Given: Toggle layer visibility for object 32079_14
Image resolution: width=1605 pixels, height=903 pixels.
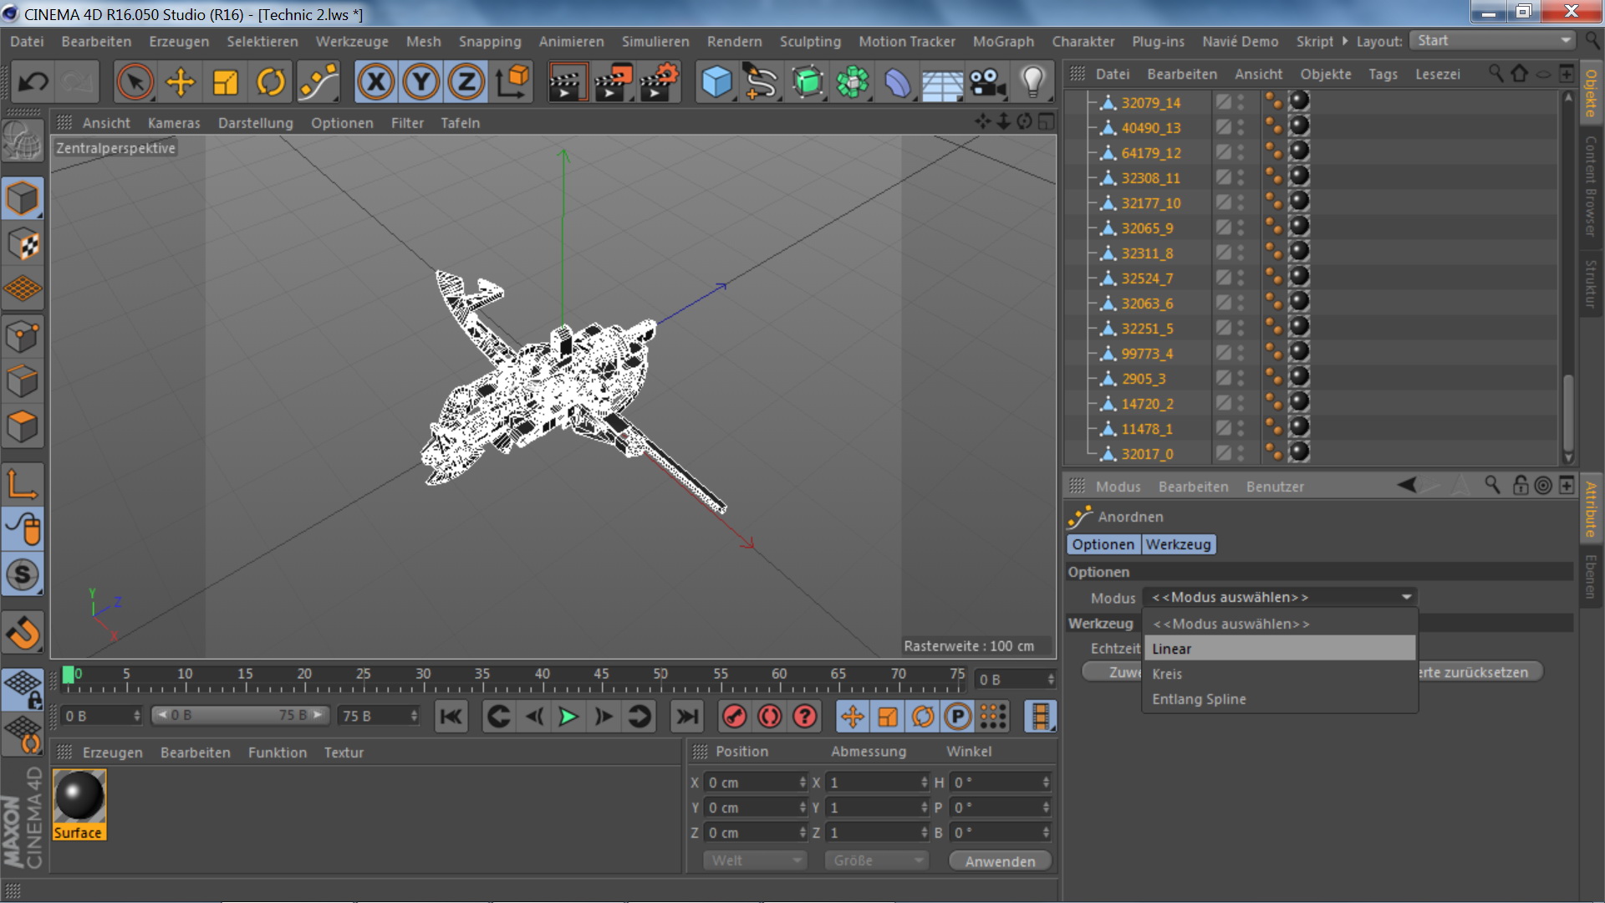Looking at the screenshot, I should tap(1224, 102).
